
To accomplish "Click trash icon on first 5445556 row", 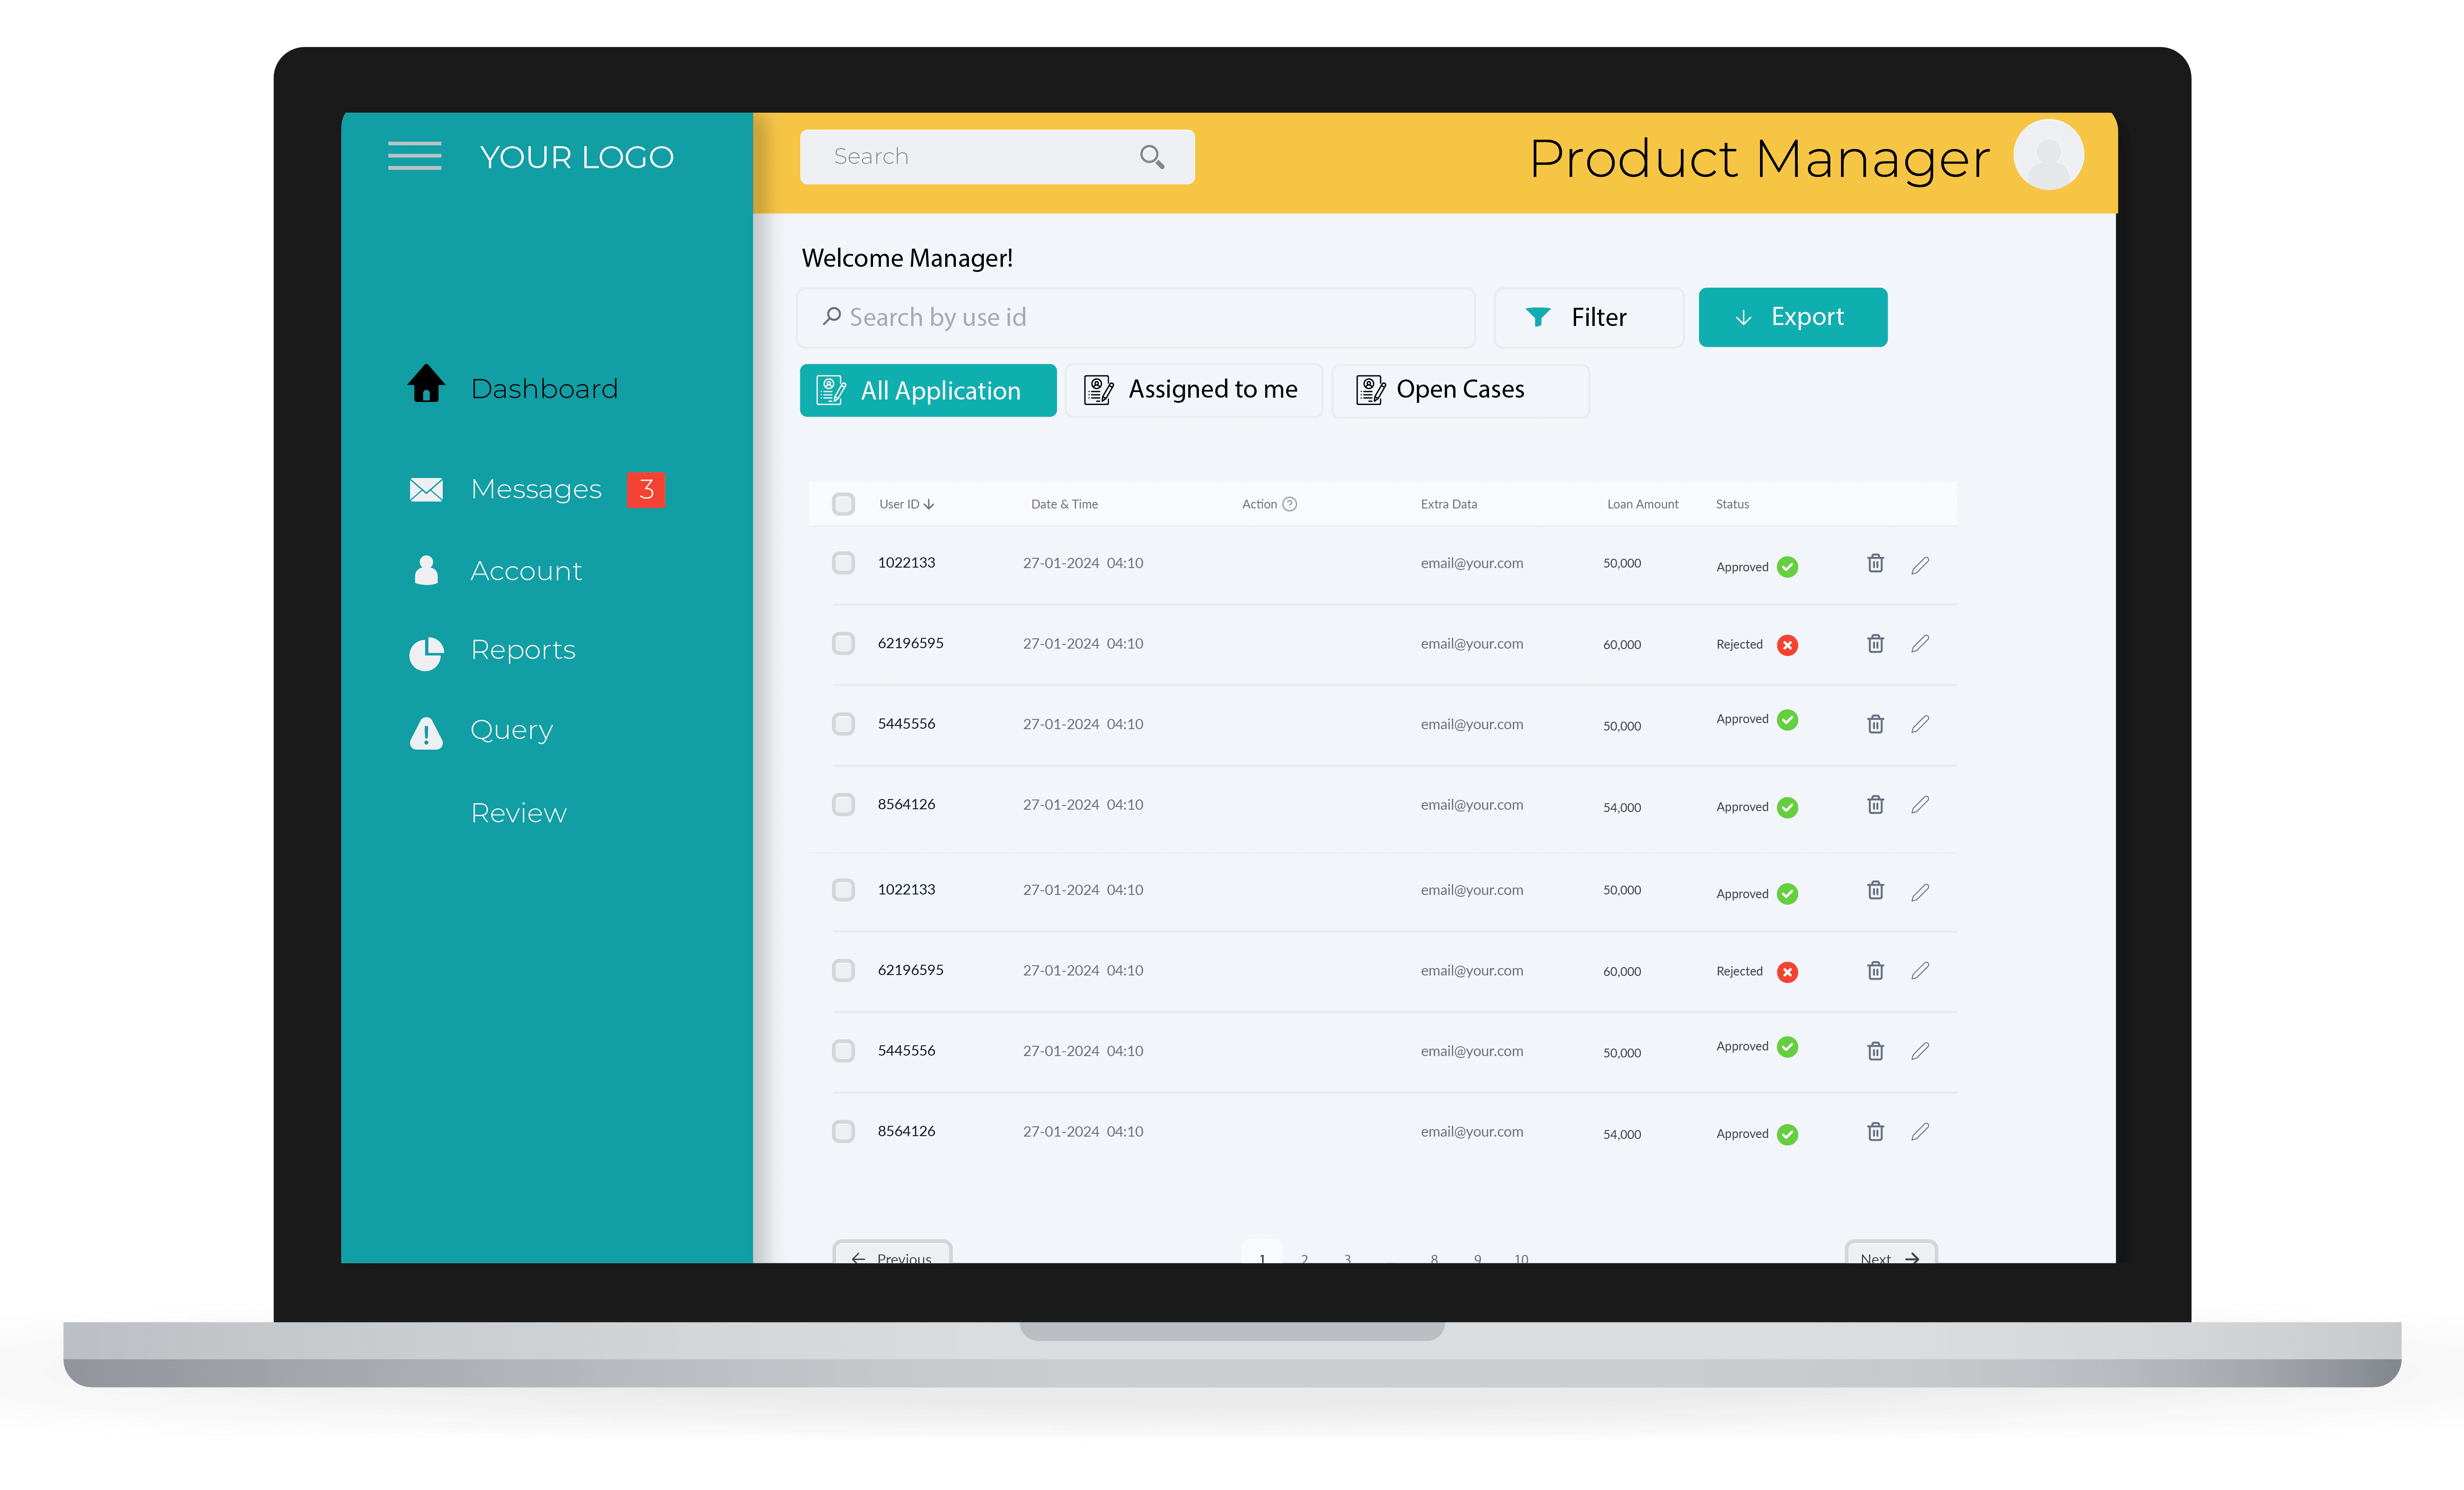I will (1875, 724).
